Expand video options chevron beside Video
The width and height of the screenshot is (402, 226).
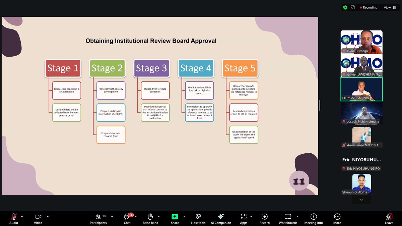48,217
